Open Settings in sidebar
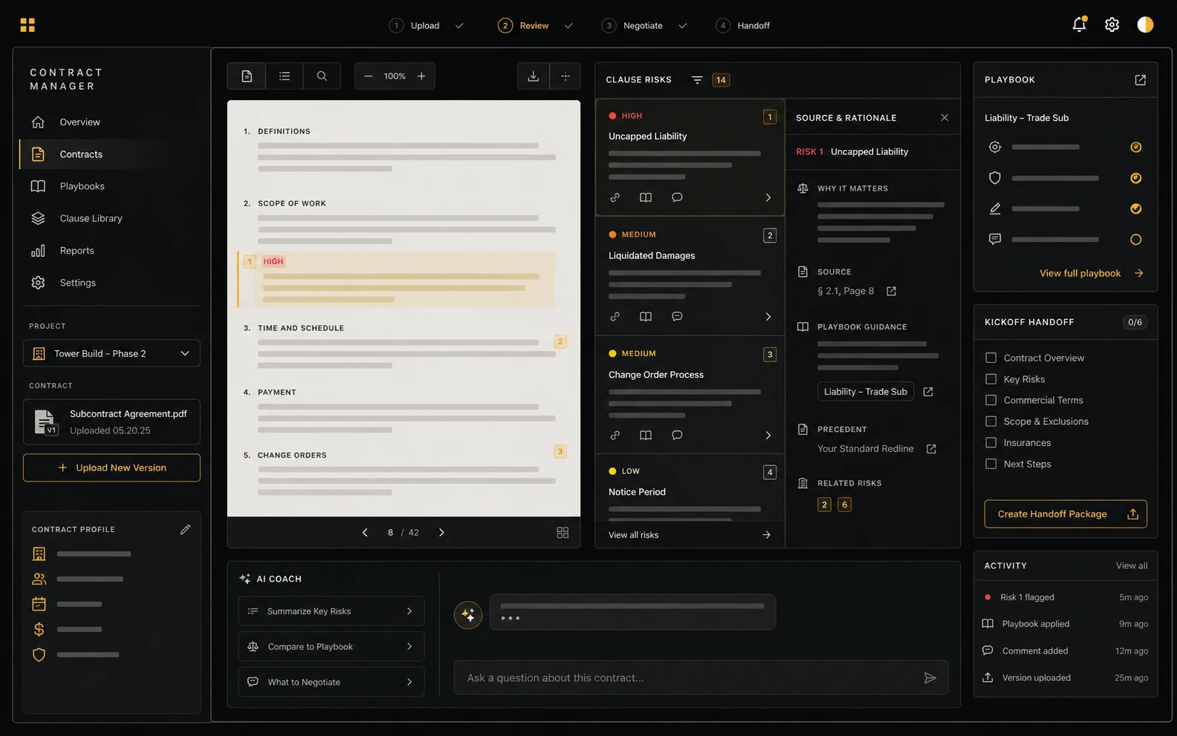The height and width of the screenshot is (736, 1177). [x=111, y=283]
